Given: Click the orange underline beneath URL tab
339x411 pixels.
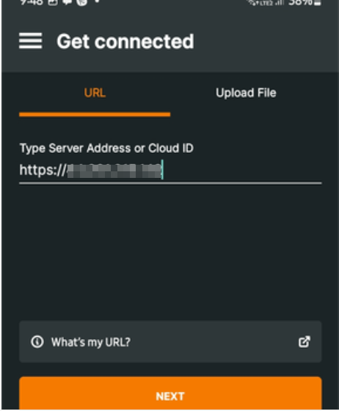Looking at the screenshot, I should [x=95, y=115].
